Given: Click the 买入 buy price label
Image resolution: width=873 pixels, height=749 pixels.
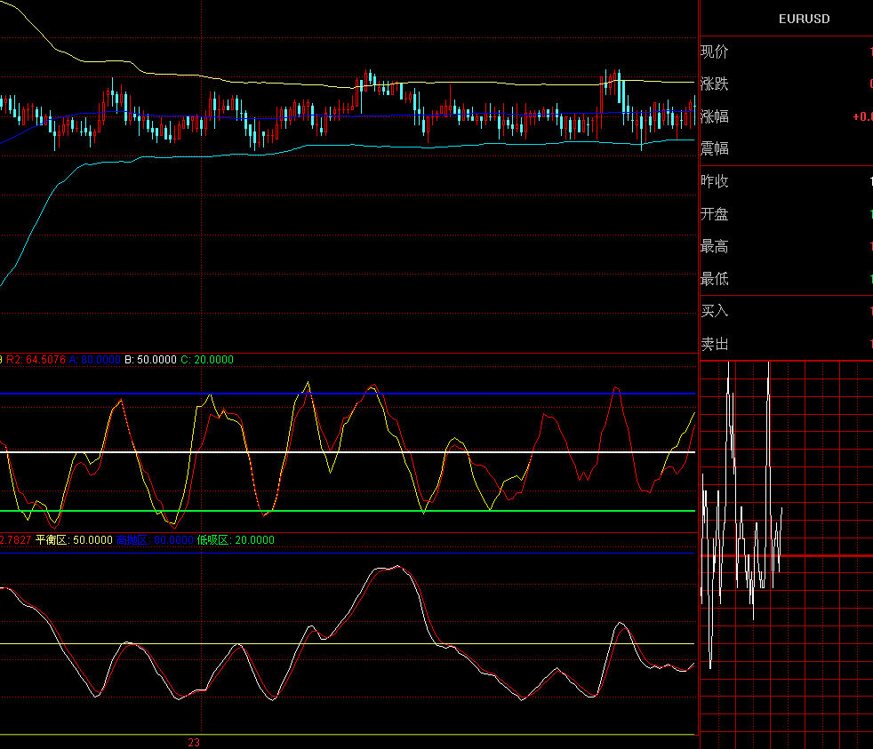Looking at the screenshot, I should (x=715, y=311).
